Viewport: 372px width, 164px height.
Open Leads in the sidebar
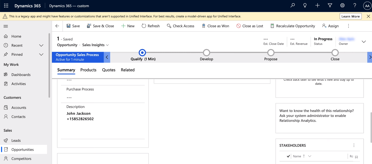(24, 140)
